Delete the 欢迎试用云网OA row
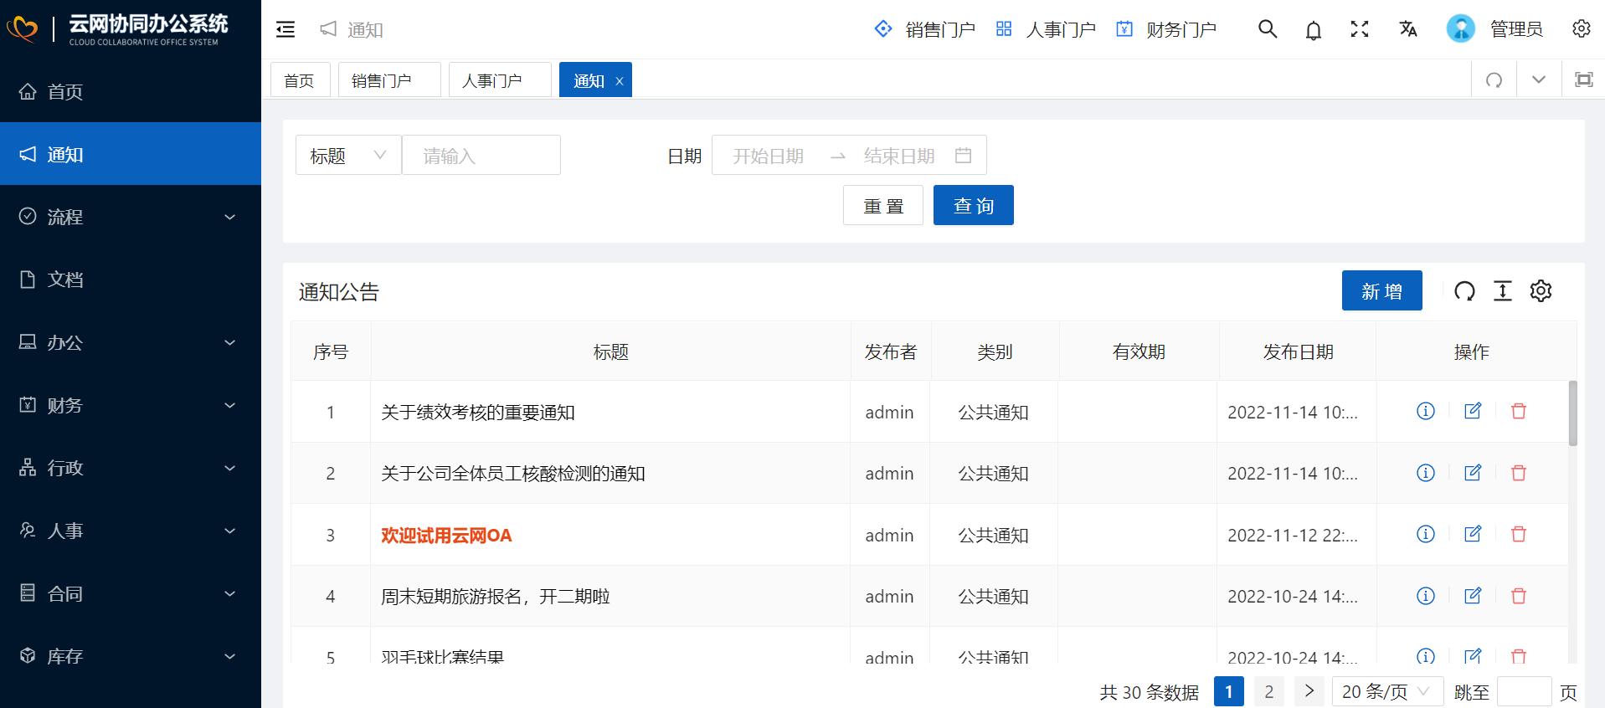The image size is (1605, 708). [x=1518, y=534]
